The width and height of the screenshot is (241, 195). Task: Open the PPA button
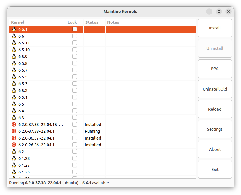[x=215, y=69]
